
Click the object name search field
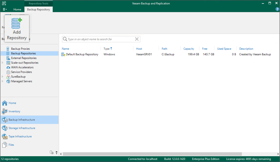[x=101, y=39]
